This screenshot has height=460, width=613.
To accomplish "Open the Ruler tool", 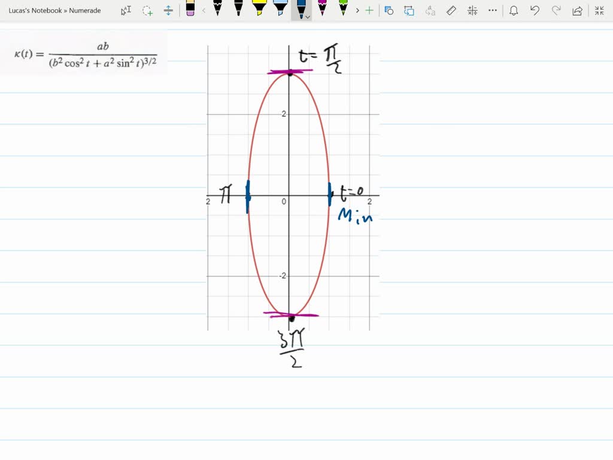I will click(x=451, y=10).
